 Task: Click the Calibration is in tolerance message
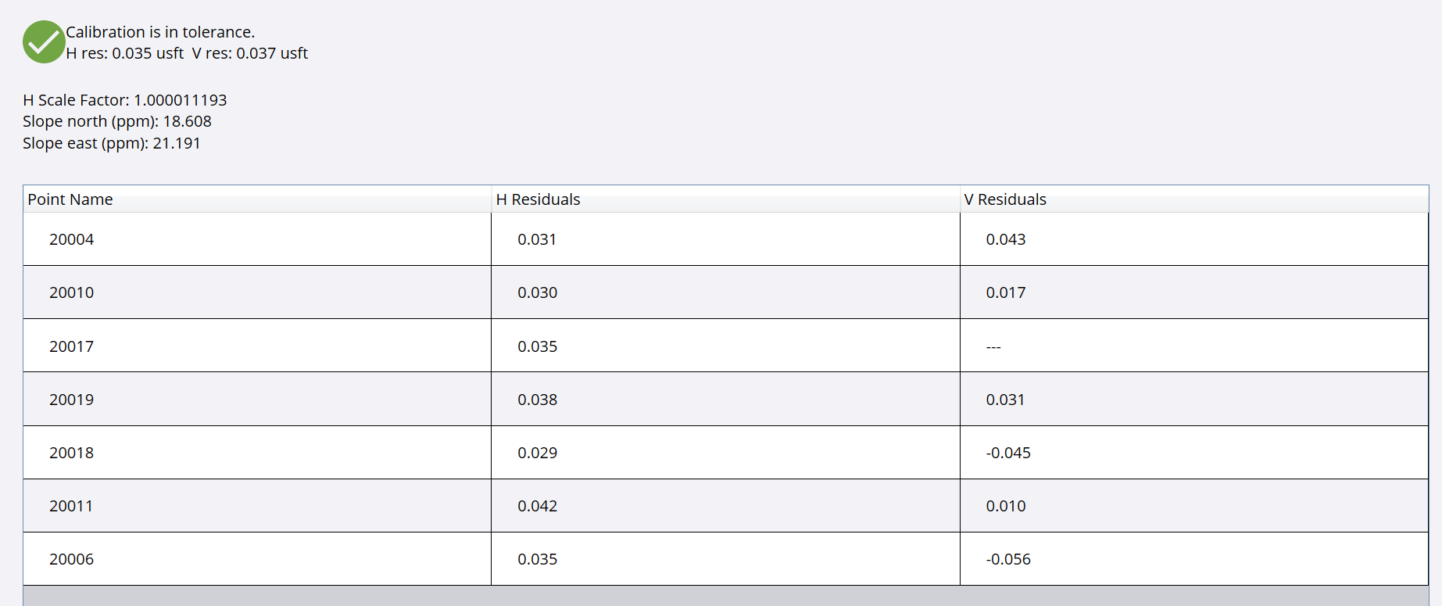click(160, 32)
